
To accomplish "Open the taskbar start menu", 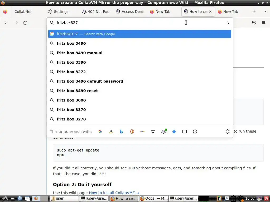I will click(x=5, y=199).
